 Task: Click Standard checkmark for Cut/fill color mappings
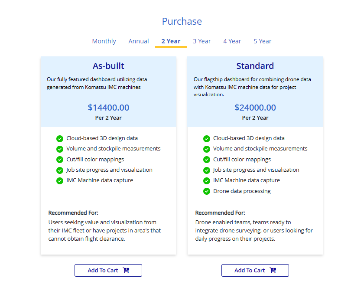[x=207, y=160]
